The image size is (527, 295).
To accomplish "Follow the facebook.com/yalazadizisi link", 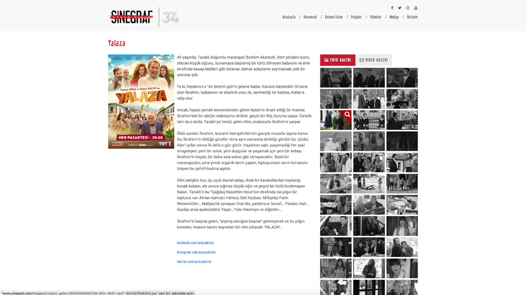I will coord(195,243).
